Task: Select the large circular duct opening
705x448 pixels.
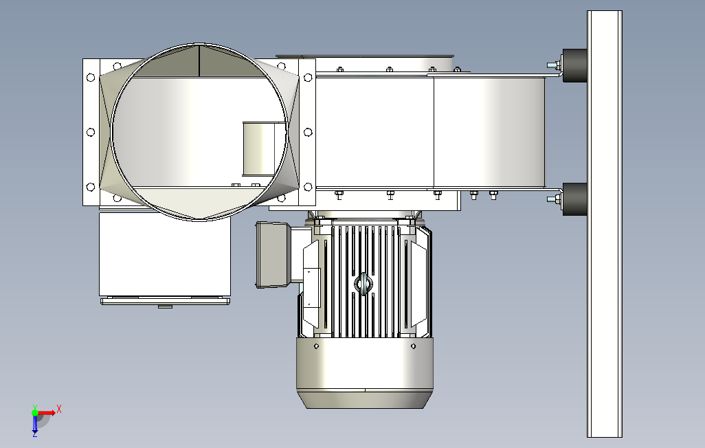Action: (x=199, y=132)
